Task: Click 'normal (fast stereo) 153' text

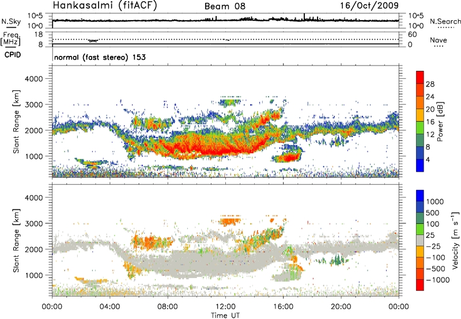Action: coord(100,57)
